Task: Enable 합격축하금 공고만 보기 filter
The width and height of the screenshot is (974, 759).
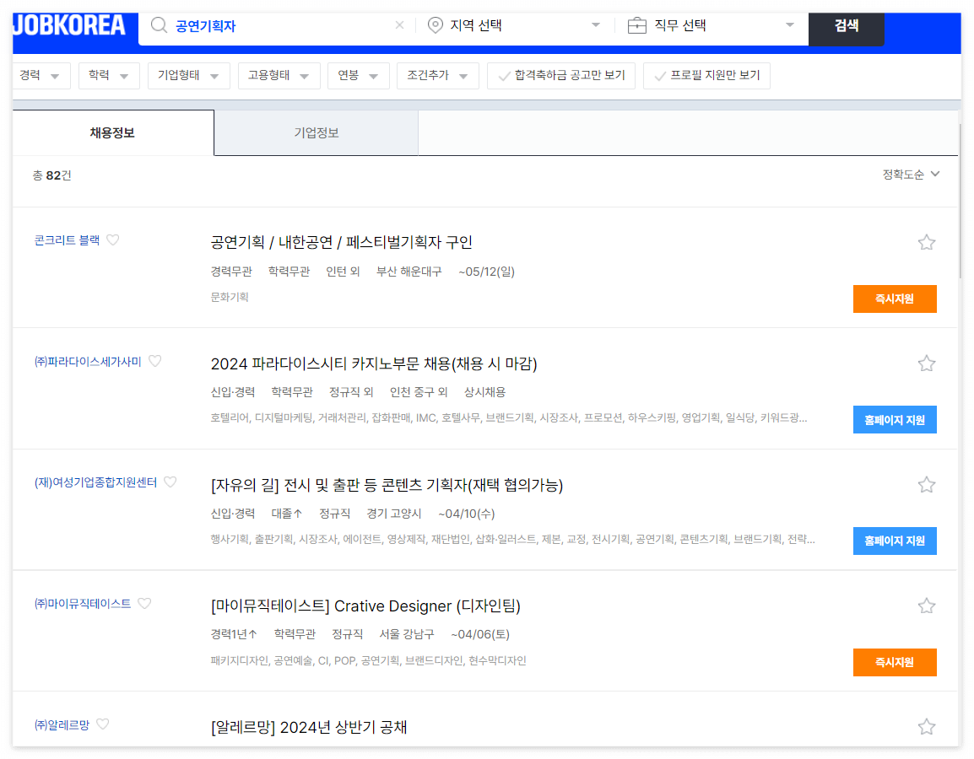Action: click(560, 75)
